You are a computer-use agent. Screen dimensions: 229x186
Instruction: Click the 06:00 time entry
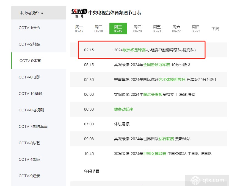(89, 94)
